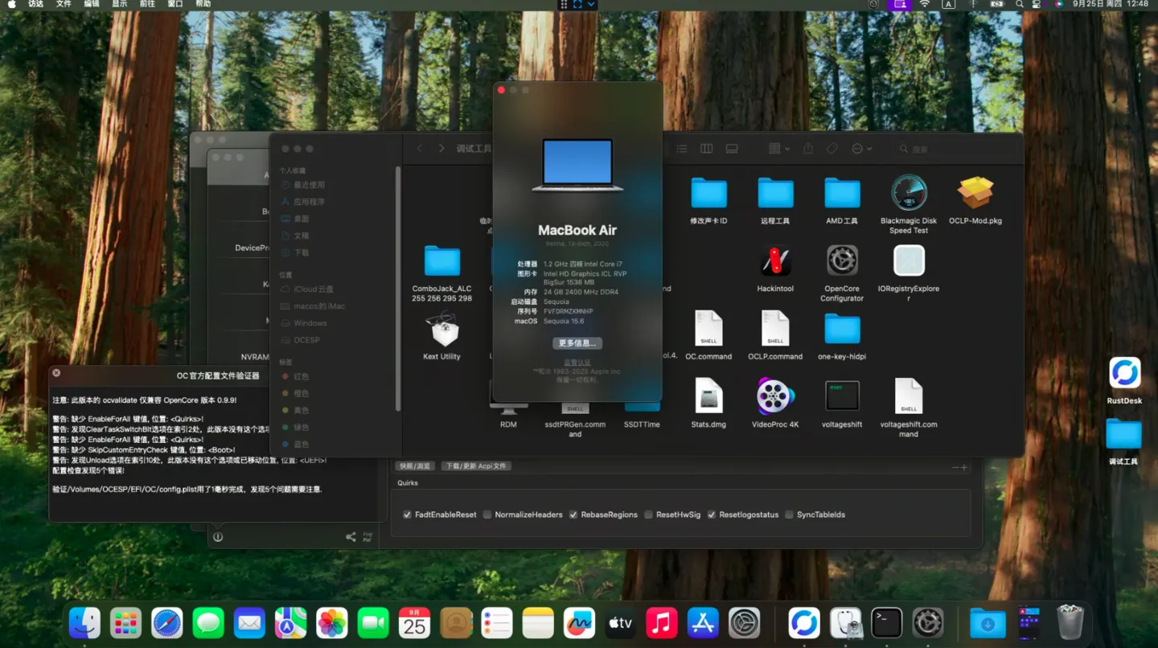Viewport: 1158px width, 648px height.
Task: Open the Finder more-actions ellipsis menu
Action: (x=861, y=149)
